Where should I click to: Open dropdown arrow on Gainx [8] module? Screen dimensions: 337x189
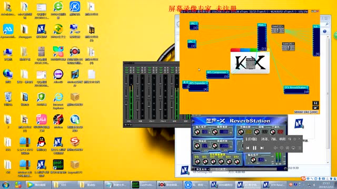[293, 44]
